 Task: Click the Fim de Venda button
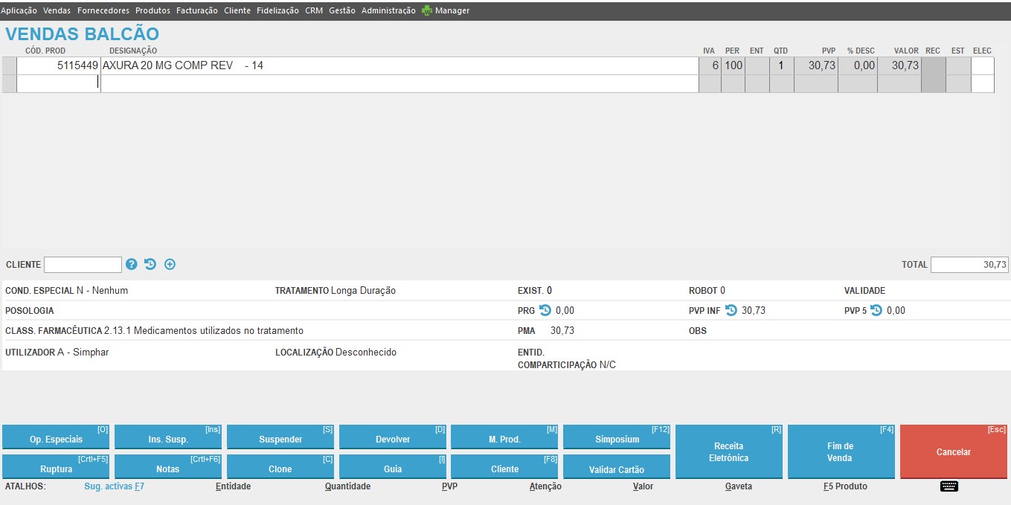pyautogui.click(x=841, y=451)
